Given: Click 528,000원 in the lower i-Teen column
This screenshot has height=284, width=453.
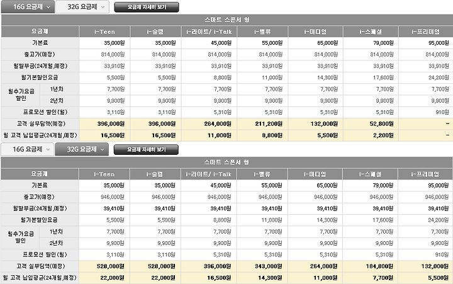Looking at the screenshot, I should 110,266.
